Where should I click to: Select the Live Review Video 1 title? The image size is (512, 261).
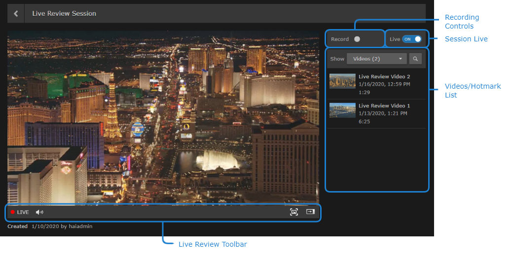[x=384, y=106]
